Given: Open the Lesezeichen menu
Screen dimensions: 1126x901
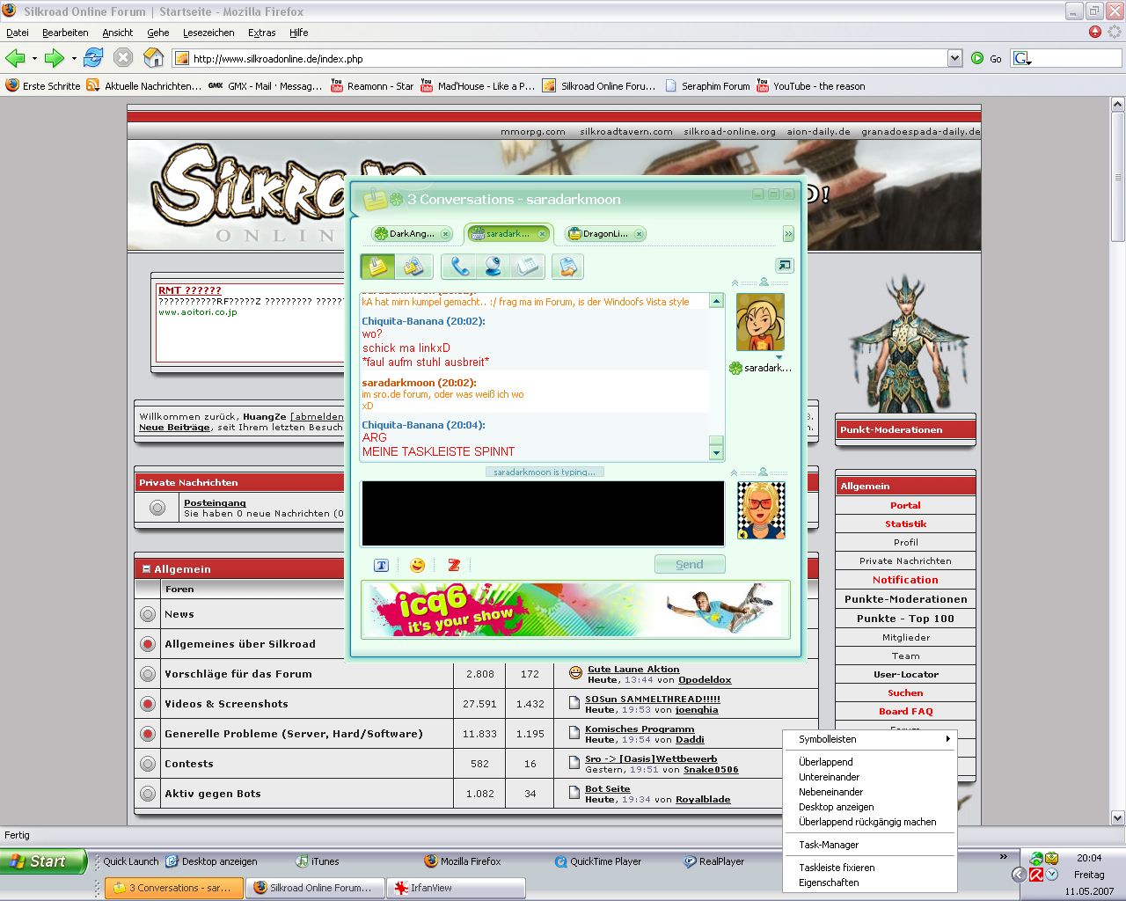Looking at the screenshot, I should coord(208,33).
